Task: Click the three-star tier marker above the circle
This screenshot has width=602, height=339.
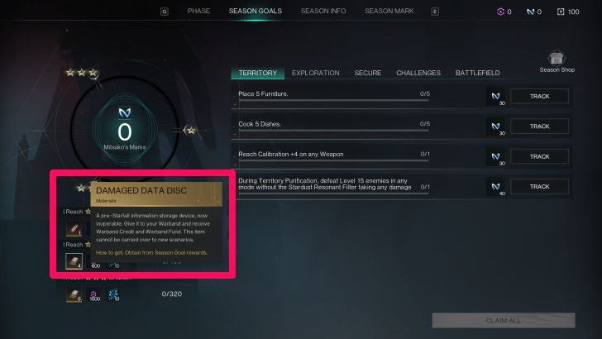Action: [81, 73]
